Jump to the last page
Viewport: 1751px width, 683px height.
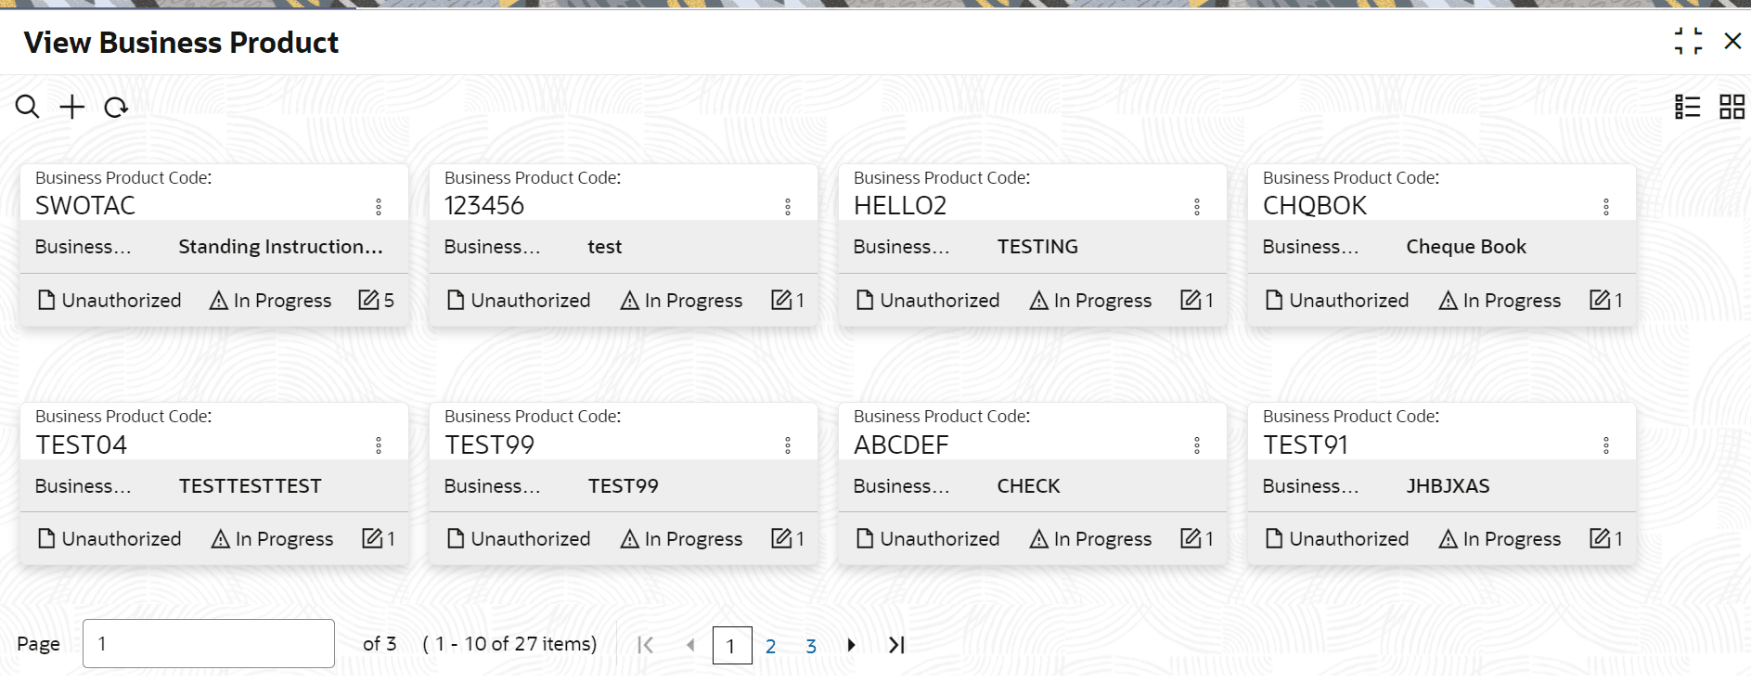click(895, 645)
